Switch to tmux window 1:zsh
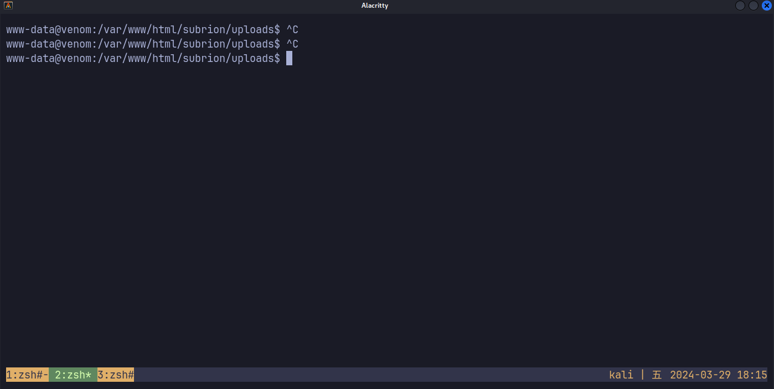The width and height of the screenshot is (774, 389). pyautogui.click(x=27, y=375)
